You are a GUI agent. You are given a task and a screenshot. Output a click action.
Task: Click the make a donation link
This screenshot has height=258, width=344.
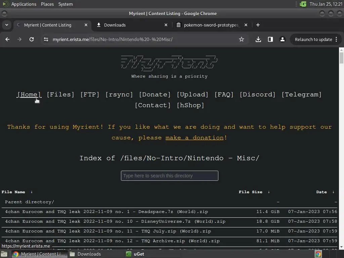click(x=195, y=138)
